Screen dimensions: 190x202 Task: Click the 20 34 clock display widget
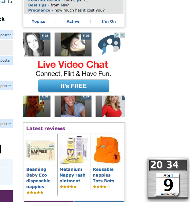tap(168, 165)
